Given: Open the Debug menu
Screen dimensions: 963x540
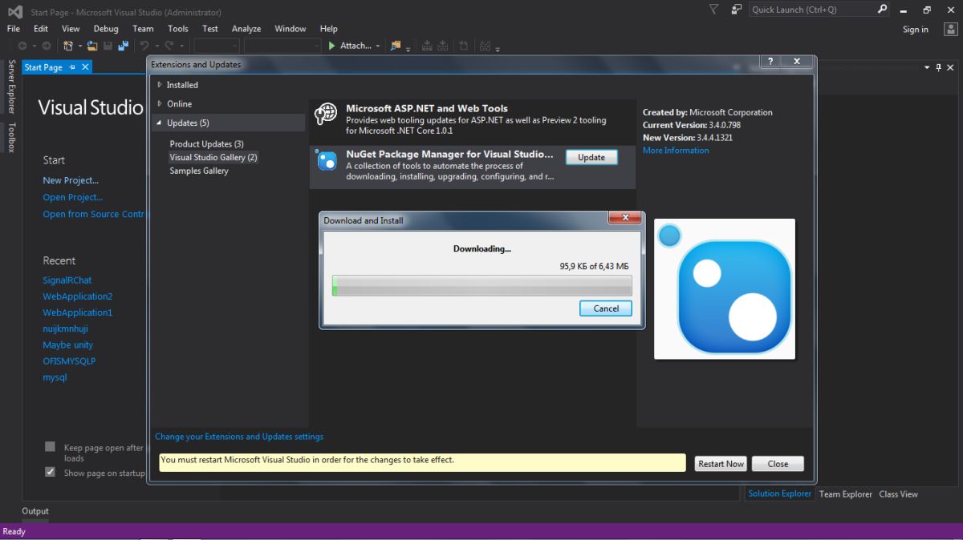Looking at the screenshot, I should tap(106, 28).
